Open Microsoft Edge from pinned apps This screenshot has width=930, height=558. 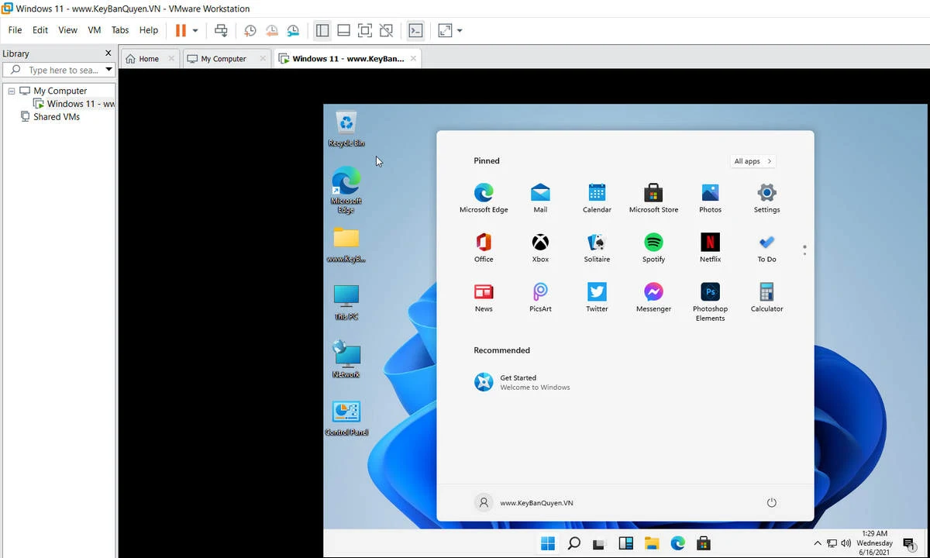click(x=484, y=198)
